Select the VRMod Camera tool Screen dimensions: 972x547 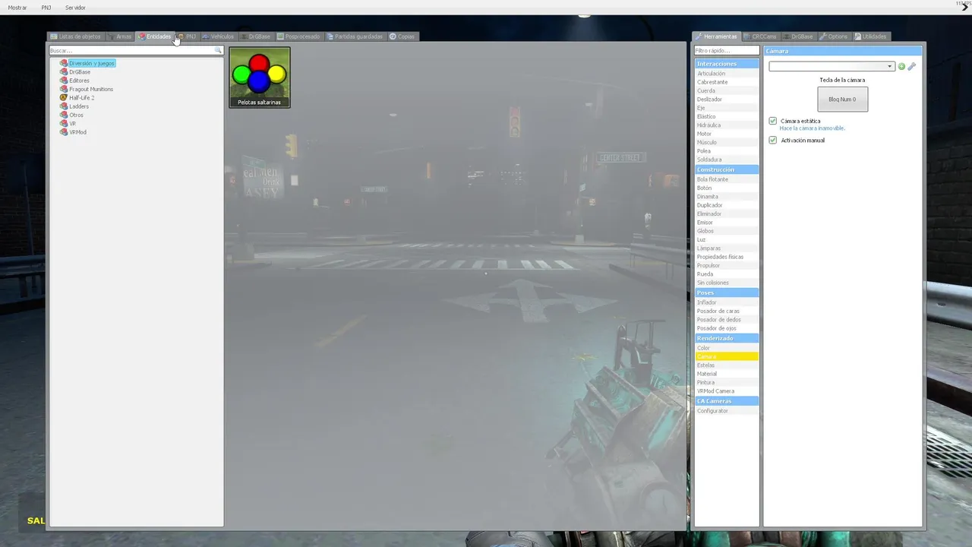click(x=727, y=391)
